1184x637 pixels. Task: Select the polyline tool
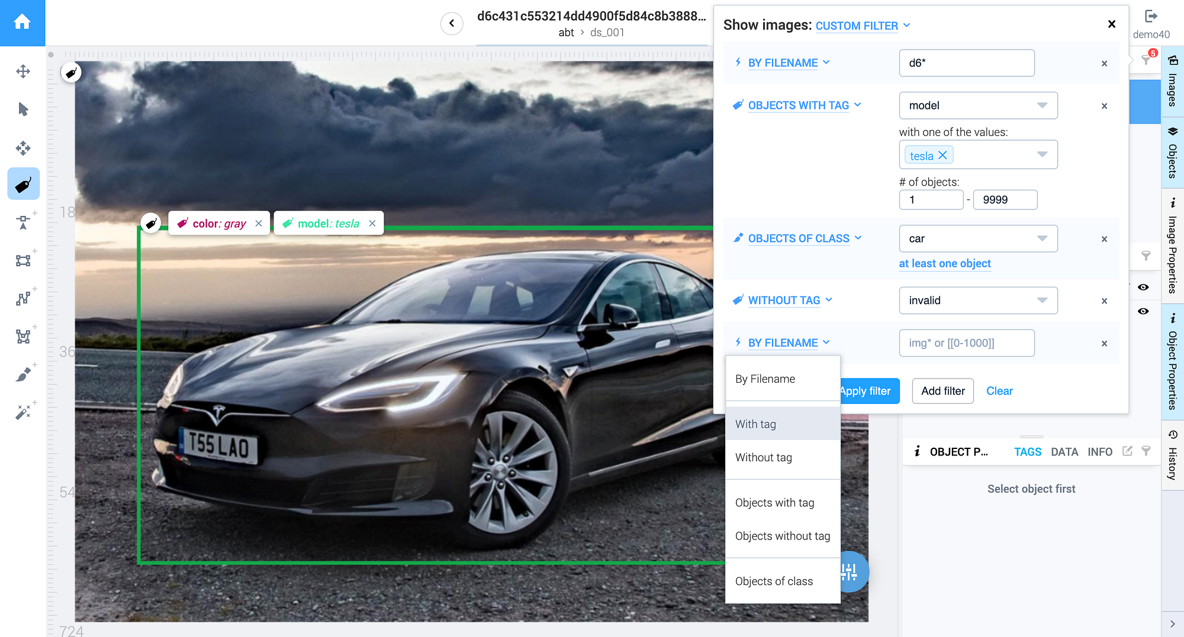23,298
